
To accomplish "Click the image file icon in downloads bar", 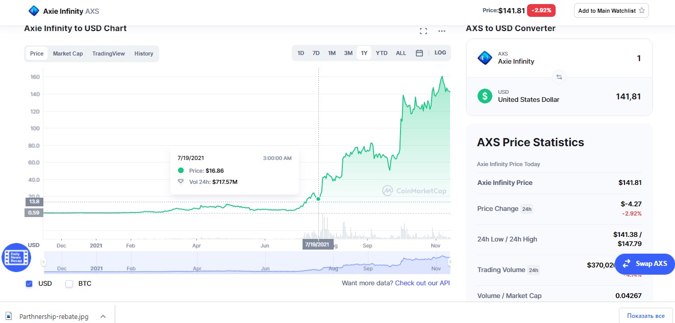I will click(x=9, y=316).
